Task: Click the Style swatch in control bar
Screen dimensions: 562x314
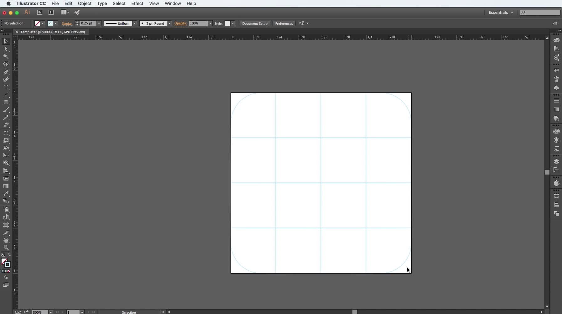Action: pos(227,24)
